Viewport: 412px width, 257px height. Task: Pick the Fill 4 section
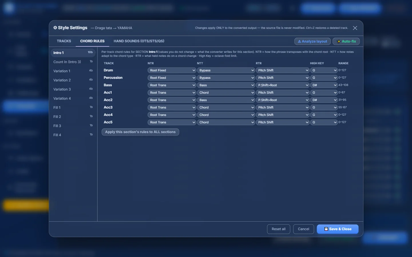pos(73,135)
